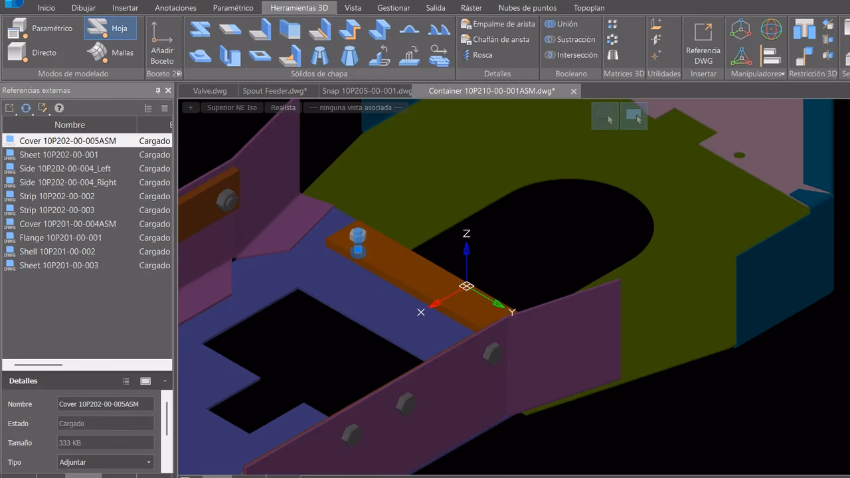Open the help icon in references panel
The height and width of the screenshot is (478, 850).
coord(59,108)
